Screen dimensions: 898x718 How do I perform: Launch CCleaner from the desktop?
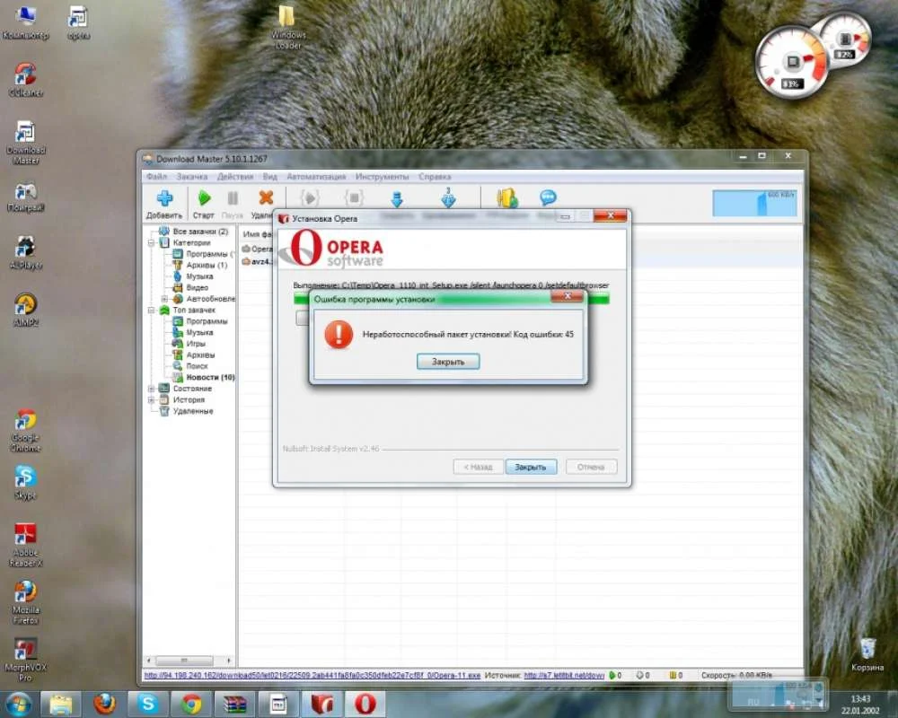click(26, 80)
